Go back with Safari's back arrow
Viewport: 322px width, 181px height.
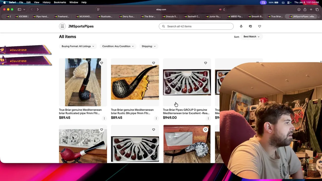tap(32, 10)
